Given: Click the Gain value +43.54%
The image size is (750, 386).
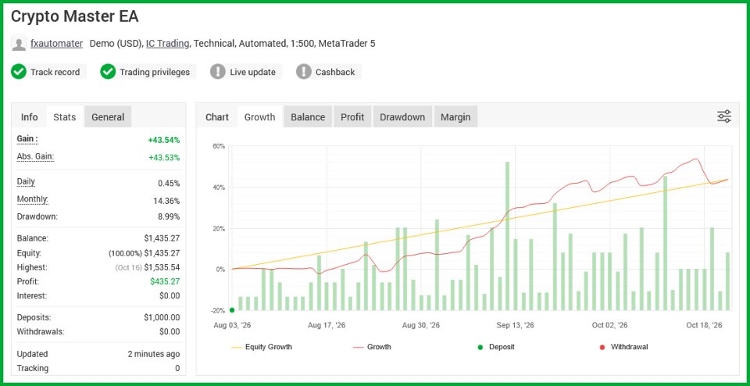Looking at the screenshot, I should 164,140.
